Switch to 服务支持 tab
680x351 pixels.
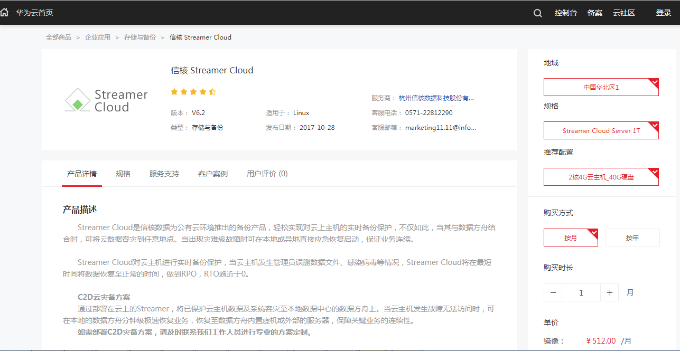[164, 174]
